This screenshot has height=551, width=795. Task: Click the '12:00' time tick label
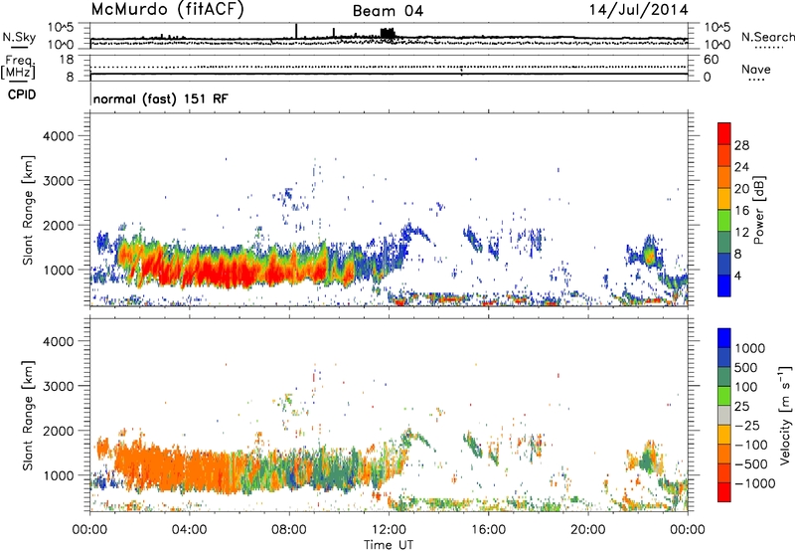pos(389,530)
